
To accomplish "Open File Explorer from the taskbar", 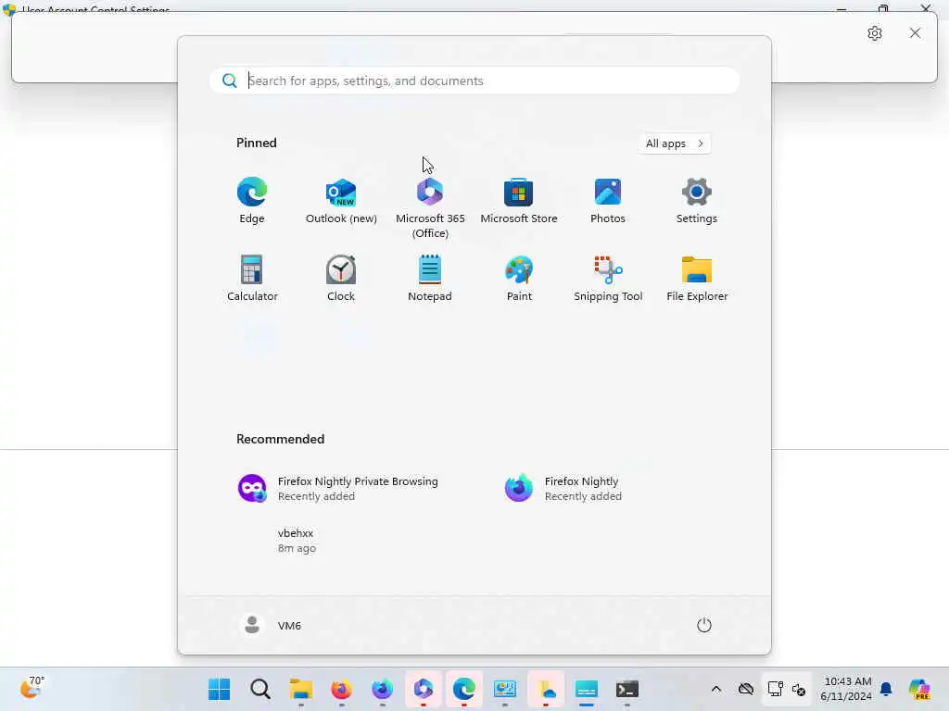I will [x=301, y=689].
